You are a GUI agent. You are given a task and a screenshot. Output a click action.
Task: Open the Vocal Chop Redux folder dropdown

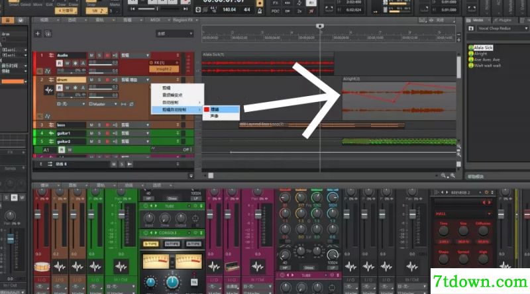[x=502, y=28]
